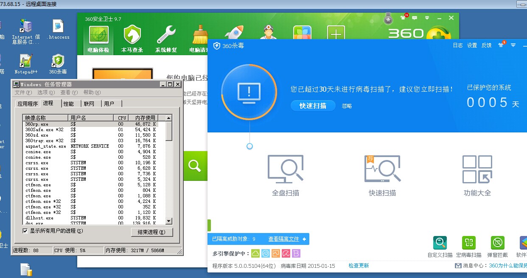Open Notepad++ desktop shortcut
The image size is (527, 278).
click(26, 64)
